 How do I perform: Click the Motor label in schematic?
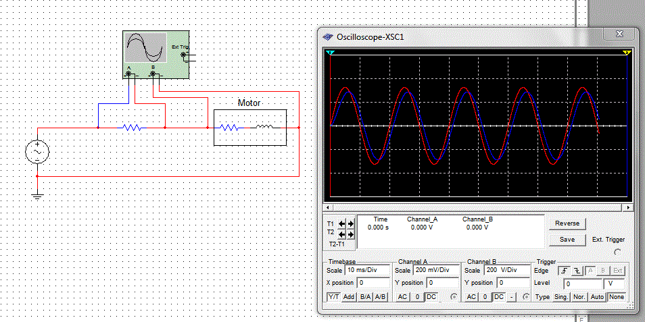point(249,103)
